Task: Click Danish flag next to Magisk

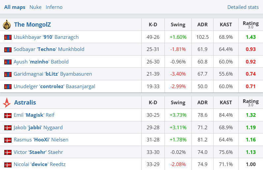Action: click(8, 115)
